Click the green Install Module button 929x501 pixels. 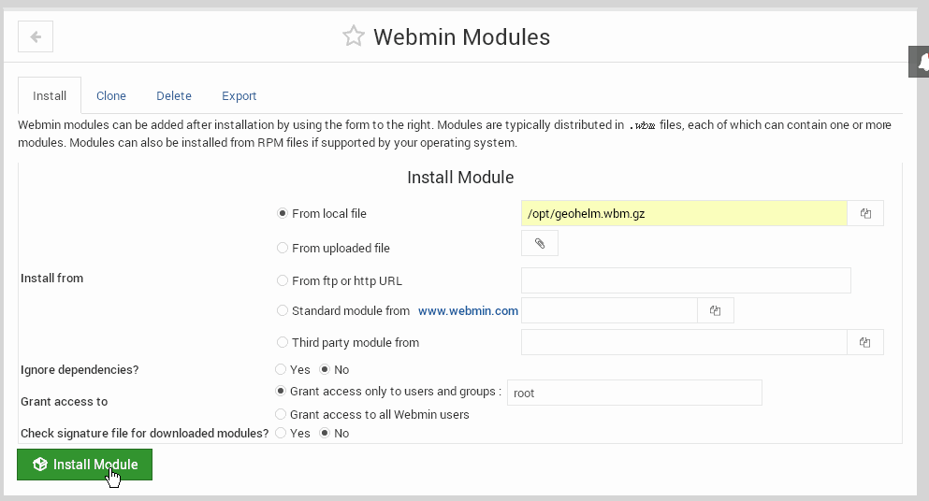(85, 465)
